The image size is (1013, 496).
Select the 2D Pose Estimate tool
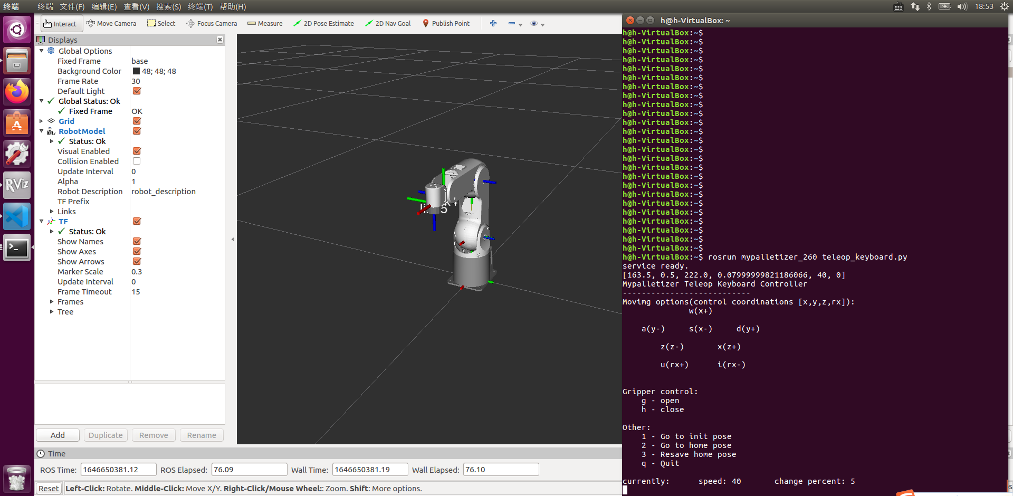point(323,24)
